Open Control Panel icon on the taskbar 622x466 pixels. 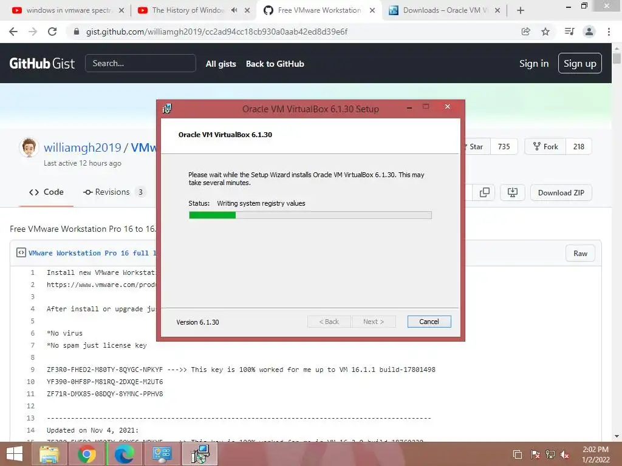point(162,454)
